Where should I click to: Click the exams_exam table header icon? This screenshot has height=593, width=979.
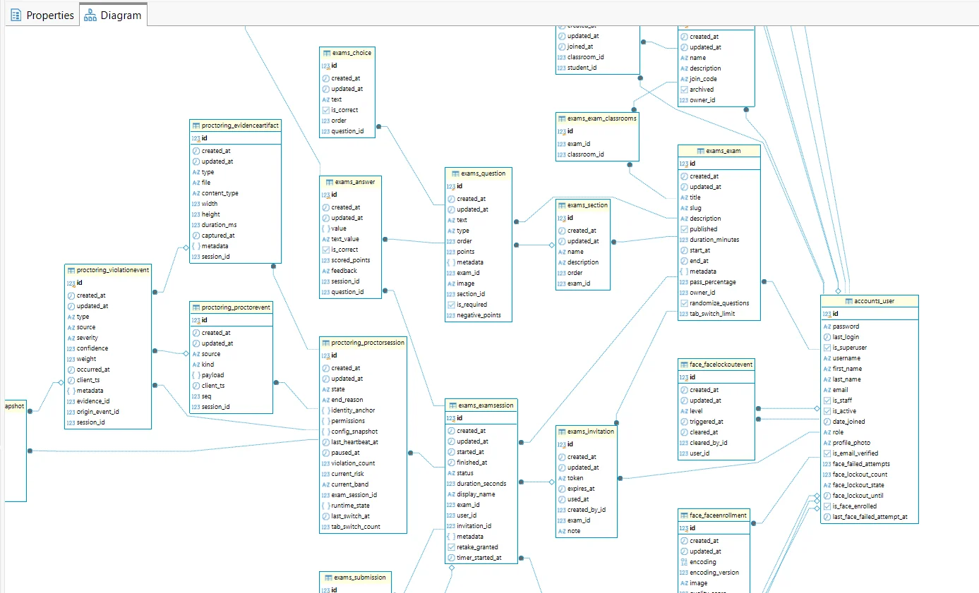coord(700,151)
